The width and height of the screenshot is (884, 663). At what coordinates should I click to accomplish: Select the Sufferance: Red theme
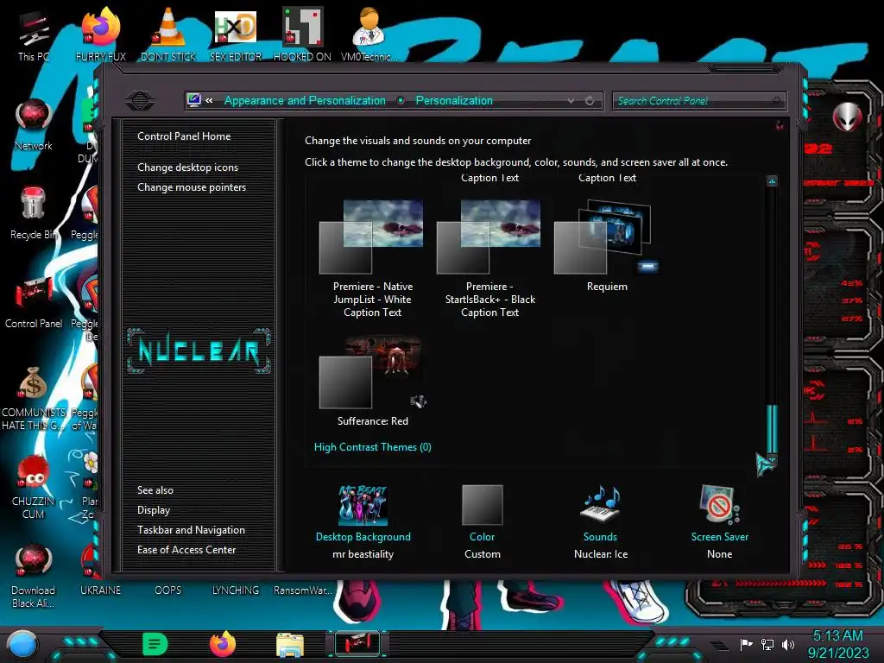click(372, 381)
